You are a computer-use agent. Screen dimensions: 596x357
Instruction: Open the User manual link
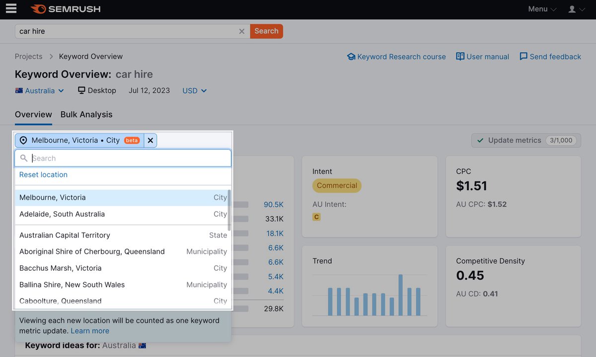pyautogui.click(x=483, y=57)
